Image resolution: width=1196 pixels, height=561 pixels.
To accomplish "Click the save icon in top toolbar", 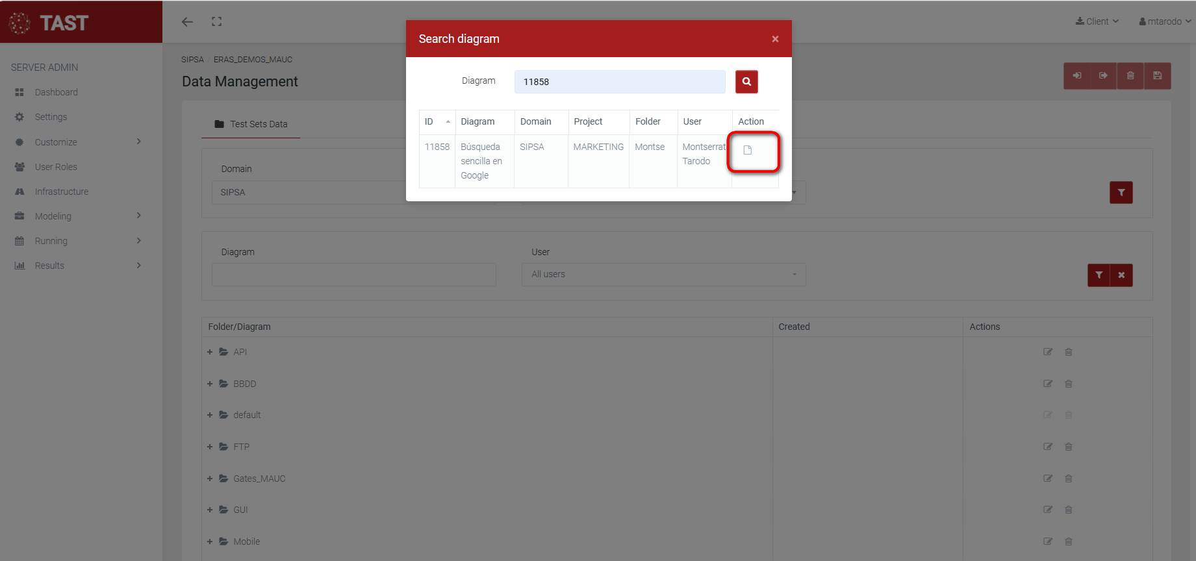I will click(1157, 76).
